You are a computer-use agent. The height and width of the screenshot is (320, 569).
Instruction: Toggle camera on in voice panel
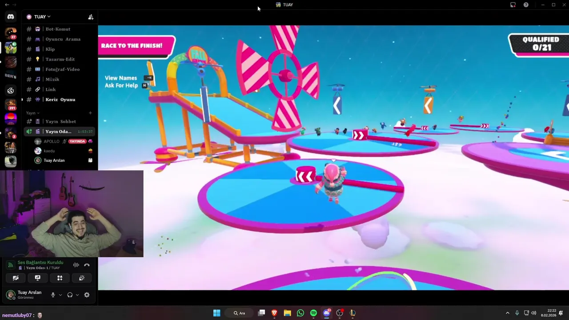click(x=16, y=278)
